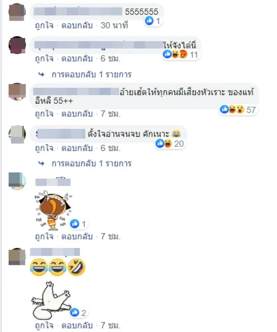The width and height of the screenshot is (277, 332).
Task: View the 11 reactions on second comment
Action: tap(181, 55)
